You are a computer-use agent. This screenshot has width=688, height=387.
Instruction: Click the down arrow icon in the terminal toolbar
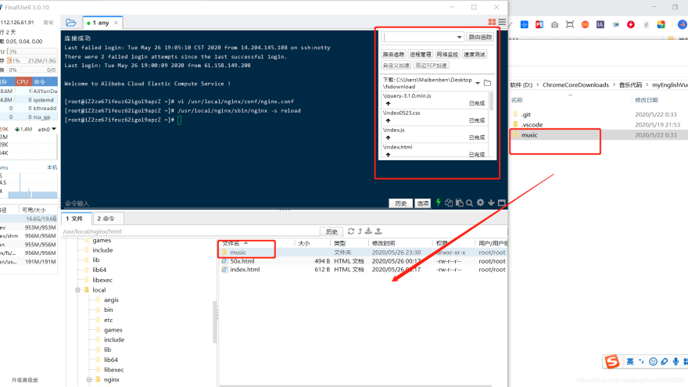[491, 202]
